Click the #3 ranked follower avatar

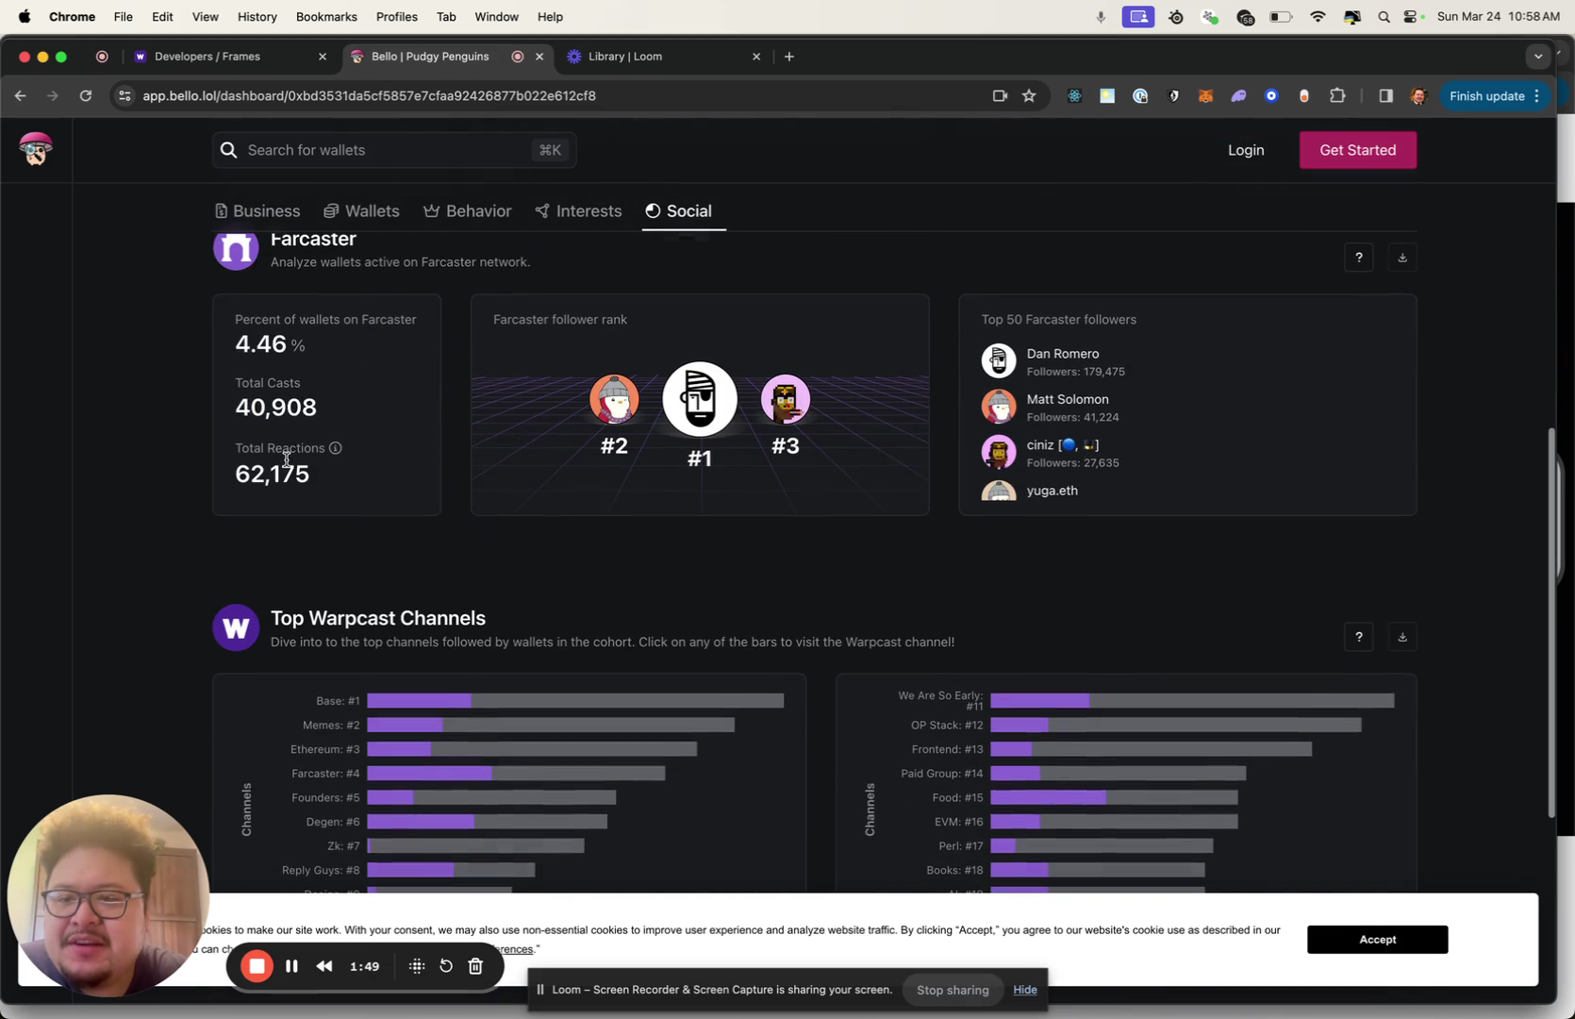tap(785, 399)
